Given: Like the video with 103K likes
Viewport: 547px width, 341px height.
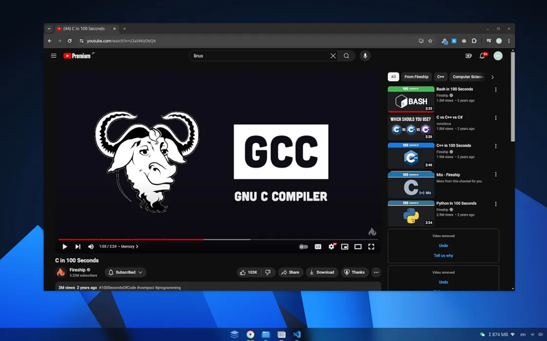Looking at the screenshot, I should (x=249, y=272).
